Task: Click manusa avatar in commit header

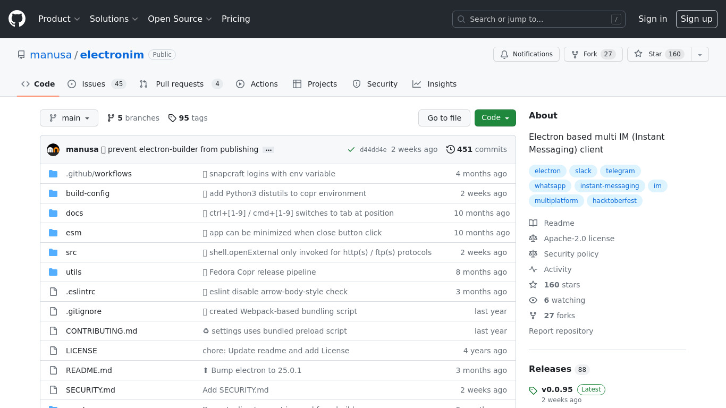Action: (x=53, y=150)
